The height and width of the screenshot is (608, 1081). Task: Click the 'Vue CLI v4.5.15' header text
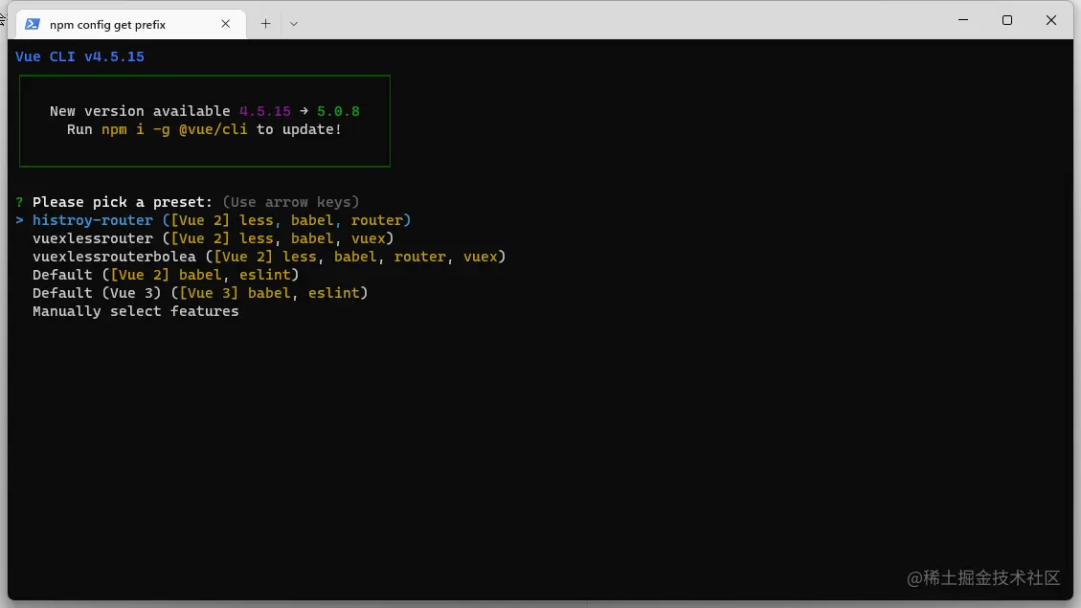(x=80, y=56)
